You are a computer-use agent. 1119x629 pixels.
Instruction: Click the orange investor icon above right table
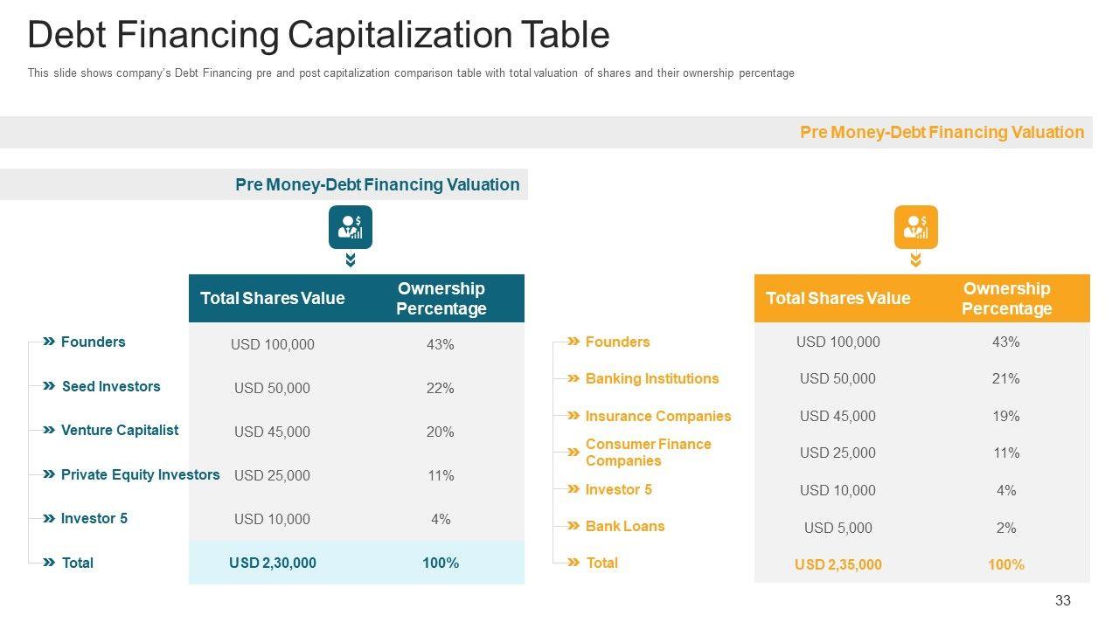click(x=915, y=227)
